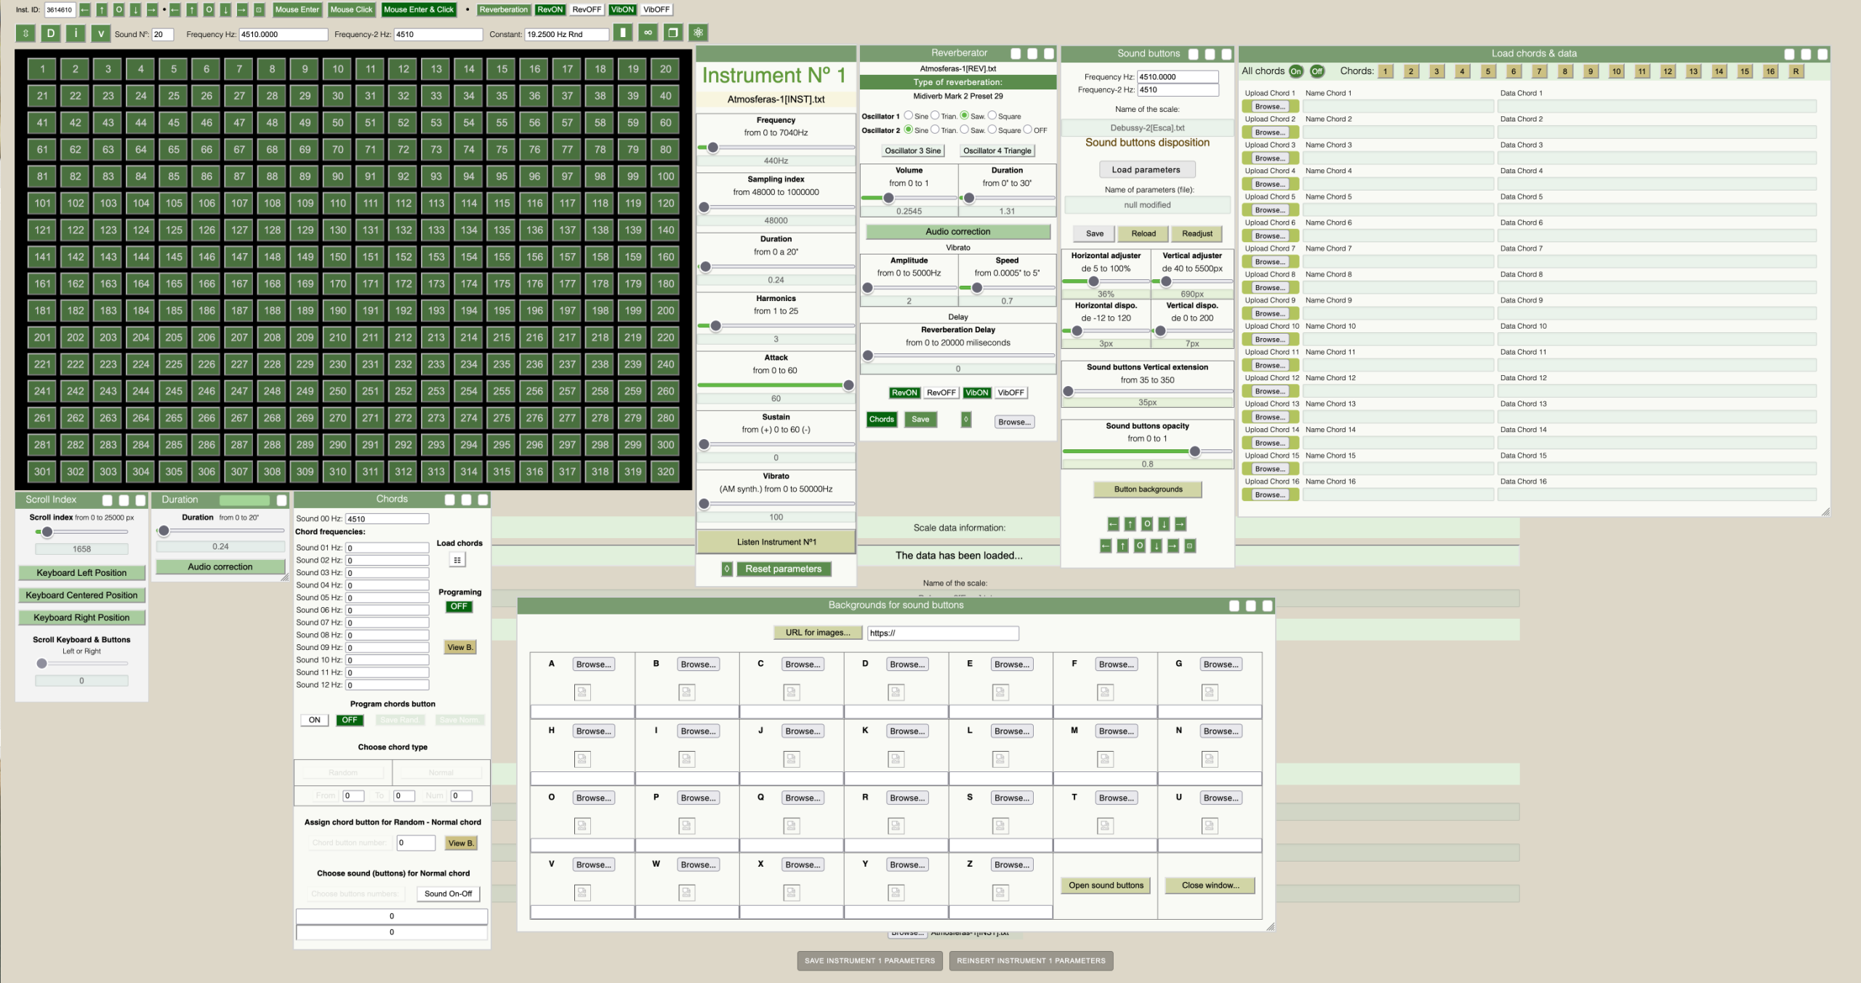Click diamond icon left of Reset parameters
The width and height of the screenshot is (1861, 983).
pyautogui.click(x=727, y=569)
